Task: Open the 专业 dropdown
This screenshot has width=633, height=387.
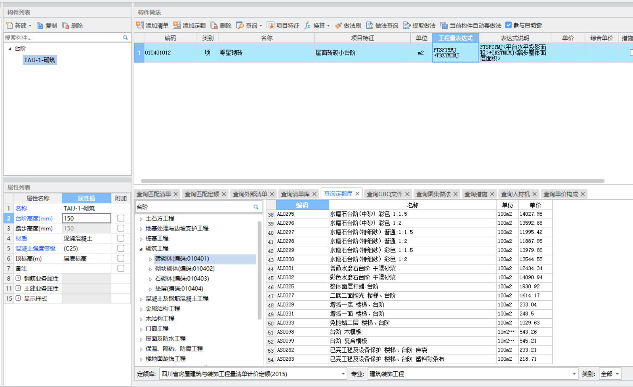Action: (574, 374)
